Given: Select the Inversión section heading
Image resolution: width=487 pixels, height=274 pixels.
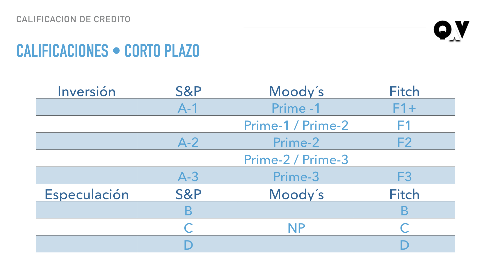Looking at the screenshot, I should [86, 92].
